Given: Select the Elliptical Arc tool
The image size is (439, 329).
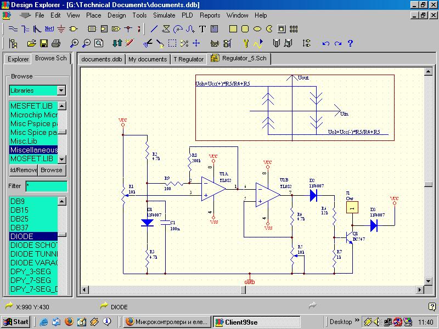Looking at the screenshot, I should tap(178, 29).
